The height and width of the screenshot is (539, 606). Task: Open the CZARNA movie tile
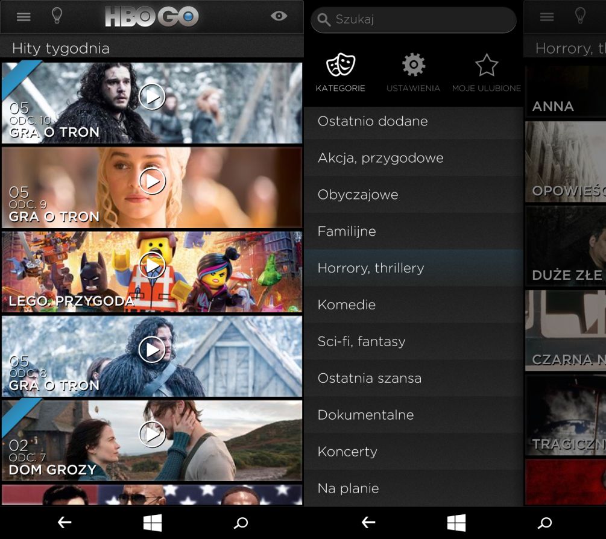tap(566, 330)
